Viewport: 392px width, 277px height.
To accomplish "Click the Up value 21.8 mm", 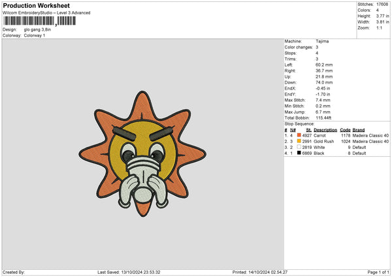I will pyautogui.click(x=324, y=76).
